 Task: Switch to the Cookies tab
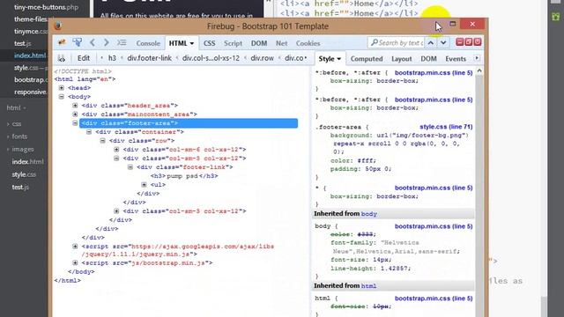[308, 43]
